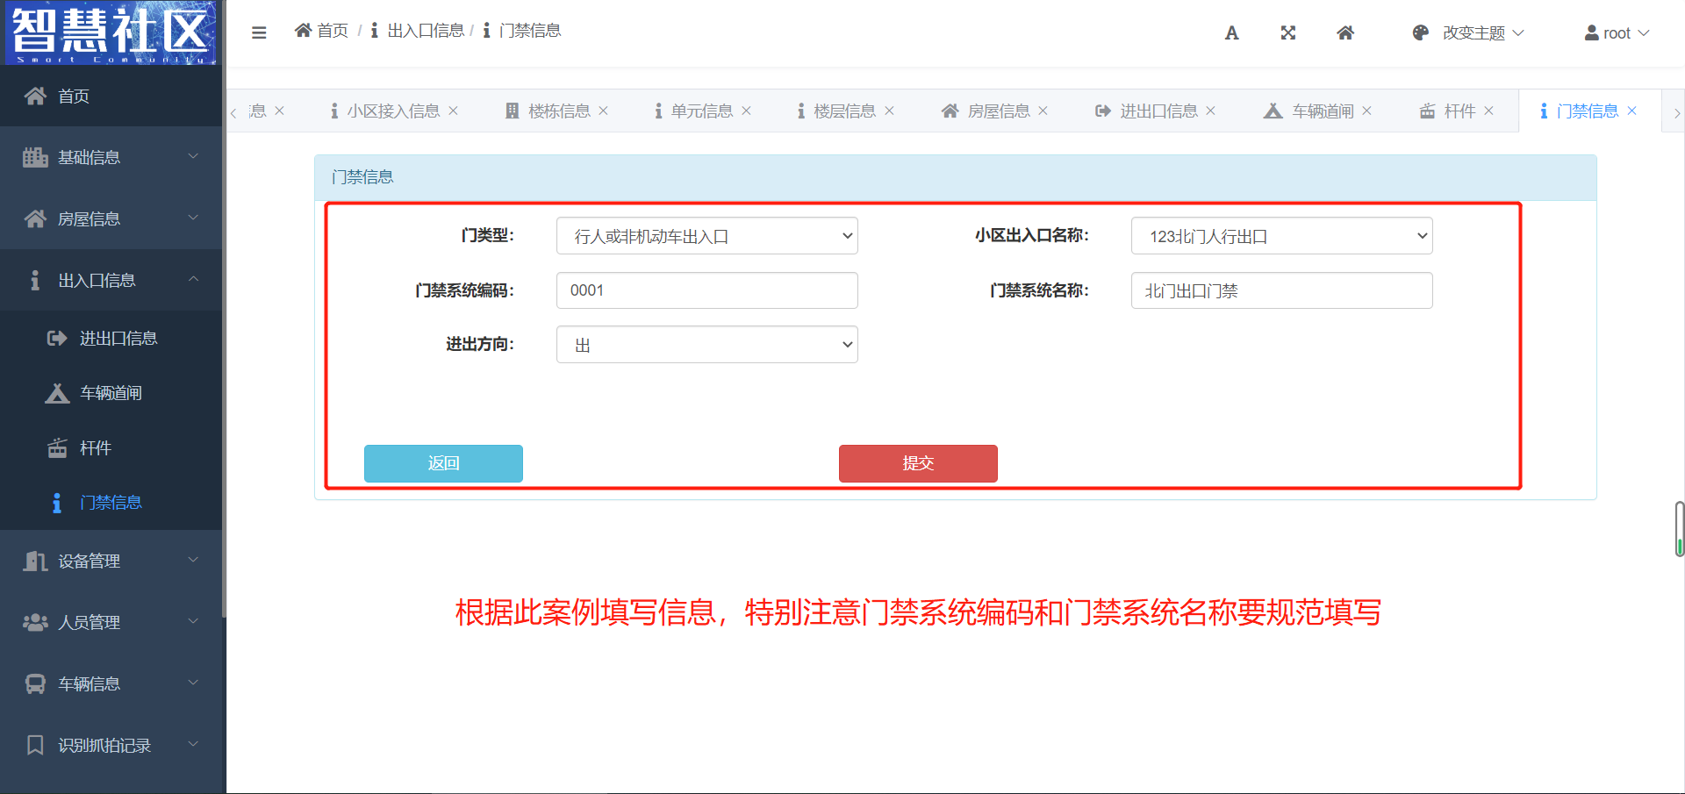1685x794 pixels.
Task: Open the root user menu
Action: coord(1617,33)
